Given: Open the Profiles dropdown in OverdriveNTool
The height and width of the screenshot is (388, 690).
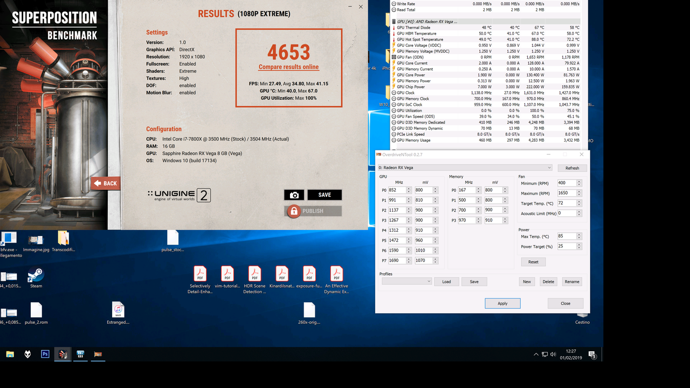Looking at the screenshot, I should (x=407, y=281).
